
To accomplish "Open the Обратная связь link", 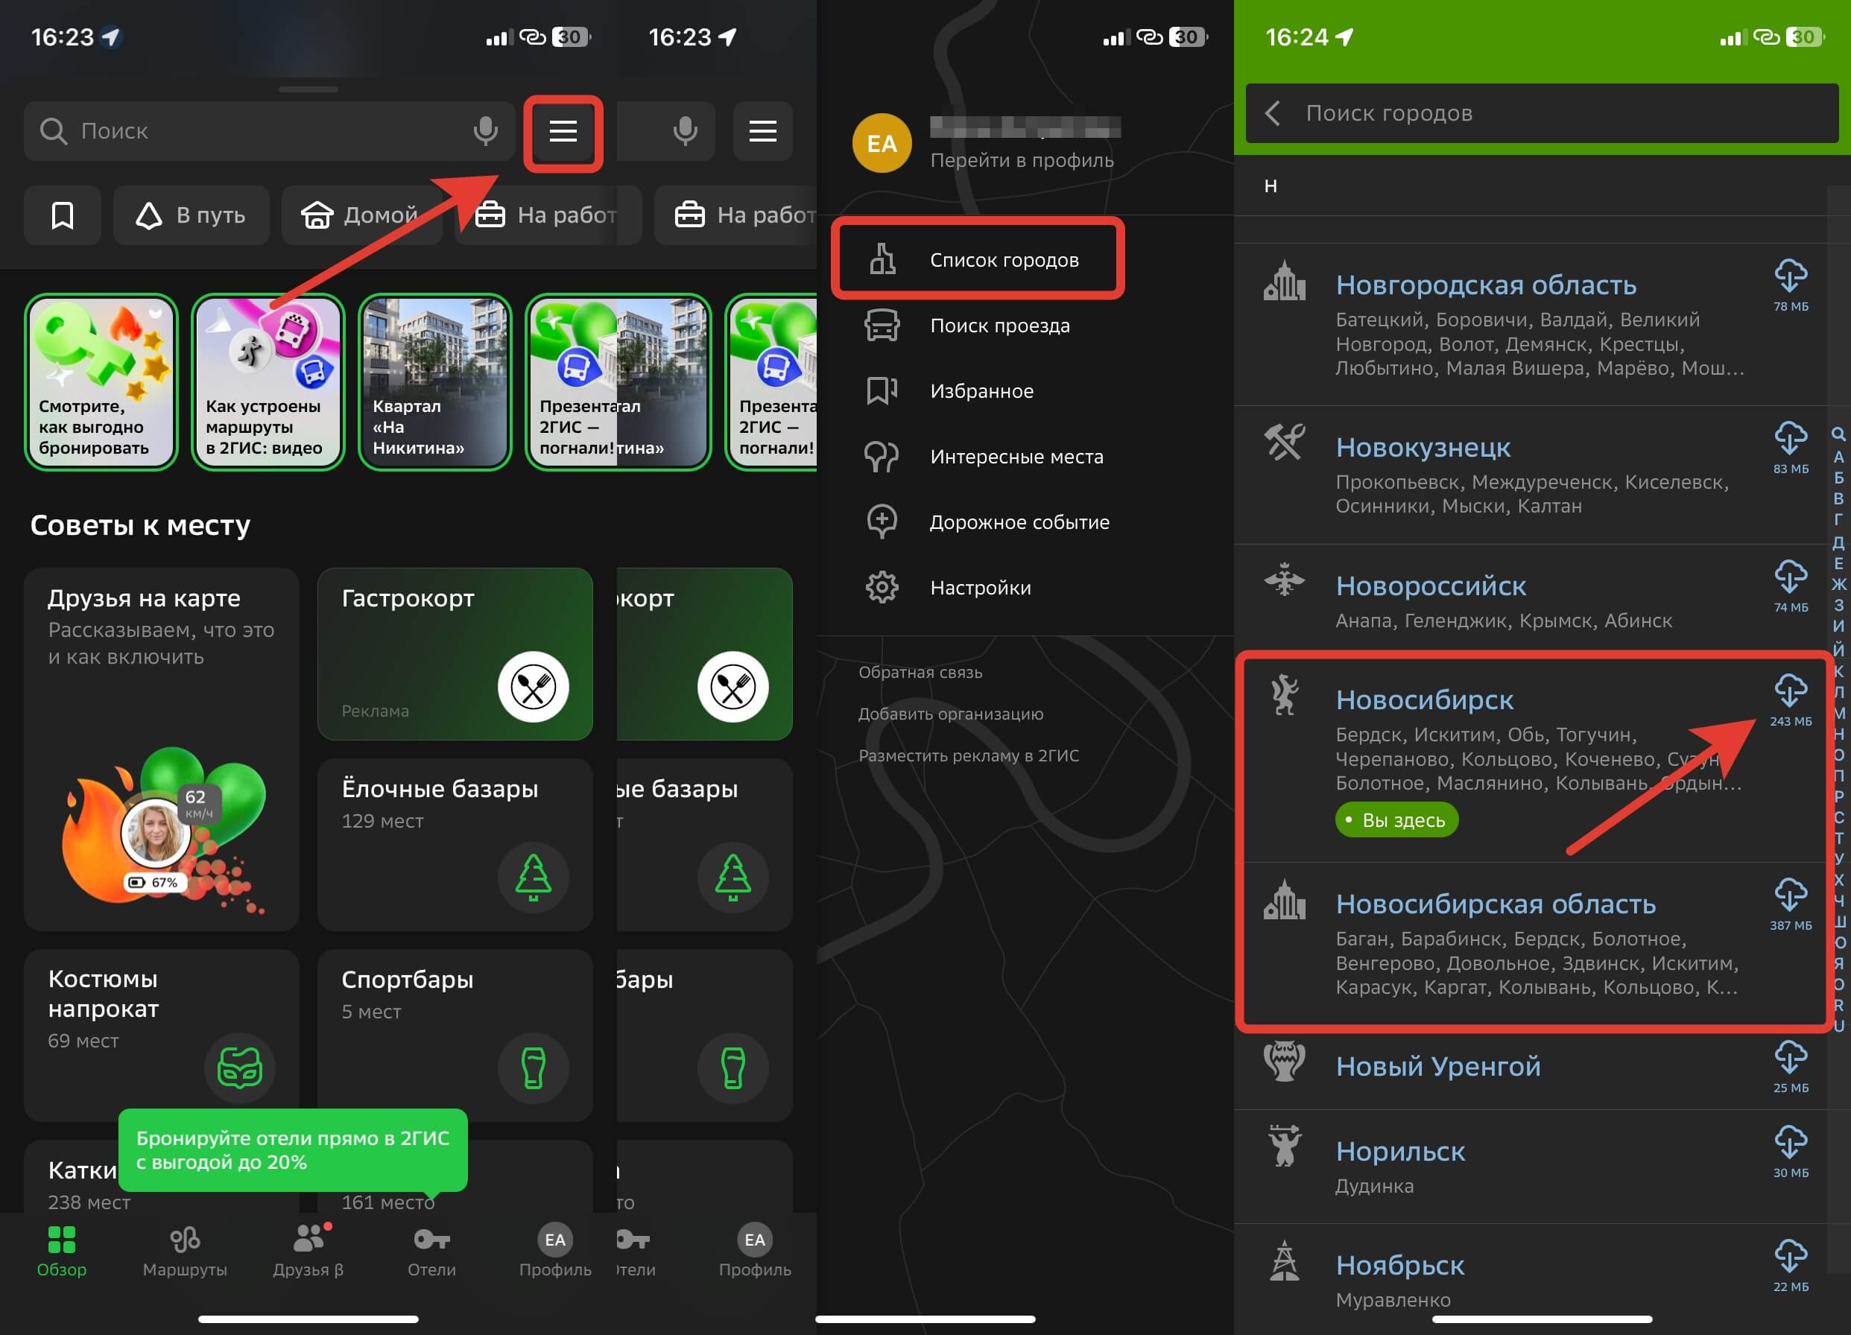I will [920, 673].
